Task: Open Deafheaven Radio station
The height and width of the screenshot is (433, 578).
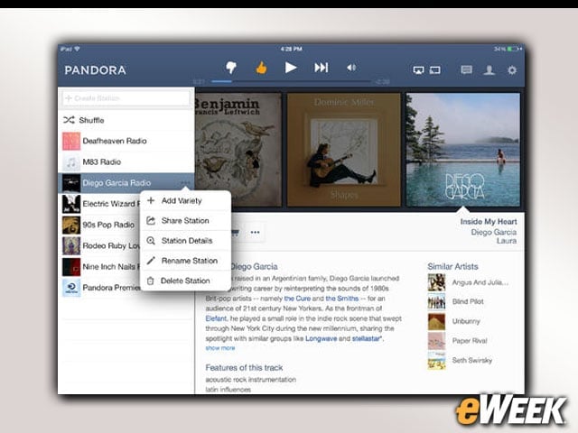Action: click(x=126, y=141)
